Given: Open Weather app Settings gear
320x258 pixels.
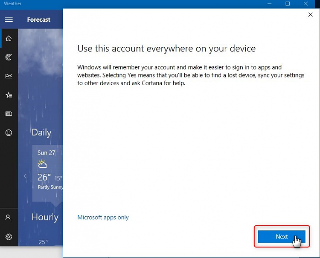Looking at the screenshot, I should [9, 237].
